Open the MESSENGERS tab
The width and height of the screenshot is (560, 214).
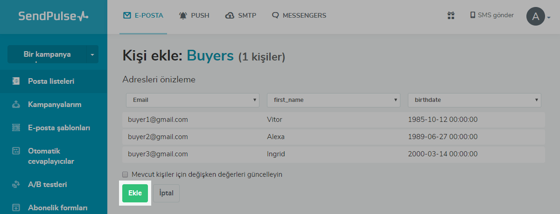299,16
